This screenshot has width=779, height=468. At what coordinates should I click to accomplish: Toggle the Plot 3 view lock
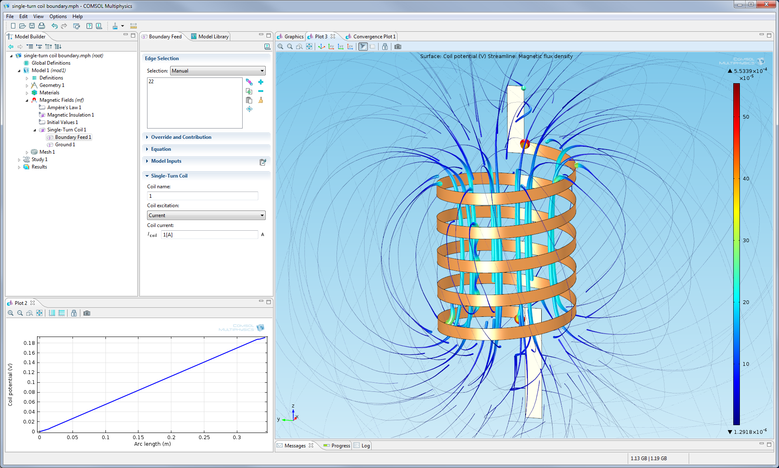[385, 47]
